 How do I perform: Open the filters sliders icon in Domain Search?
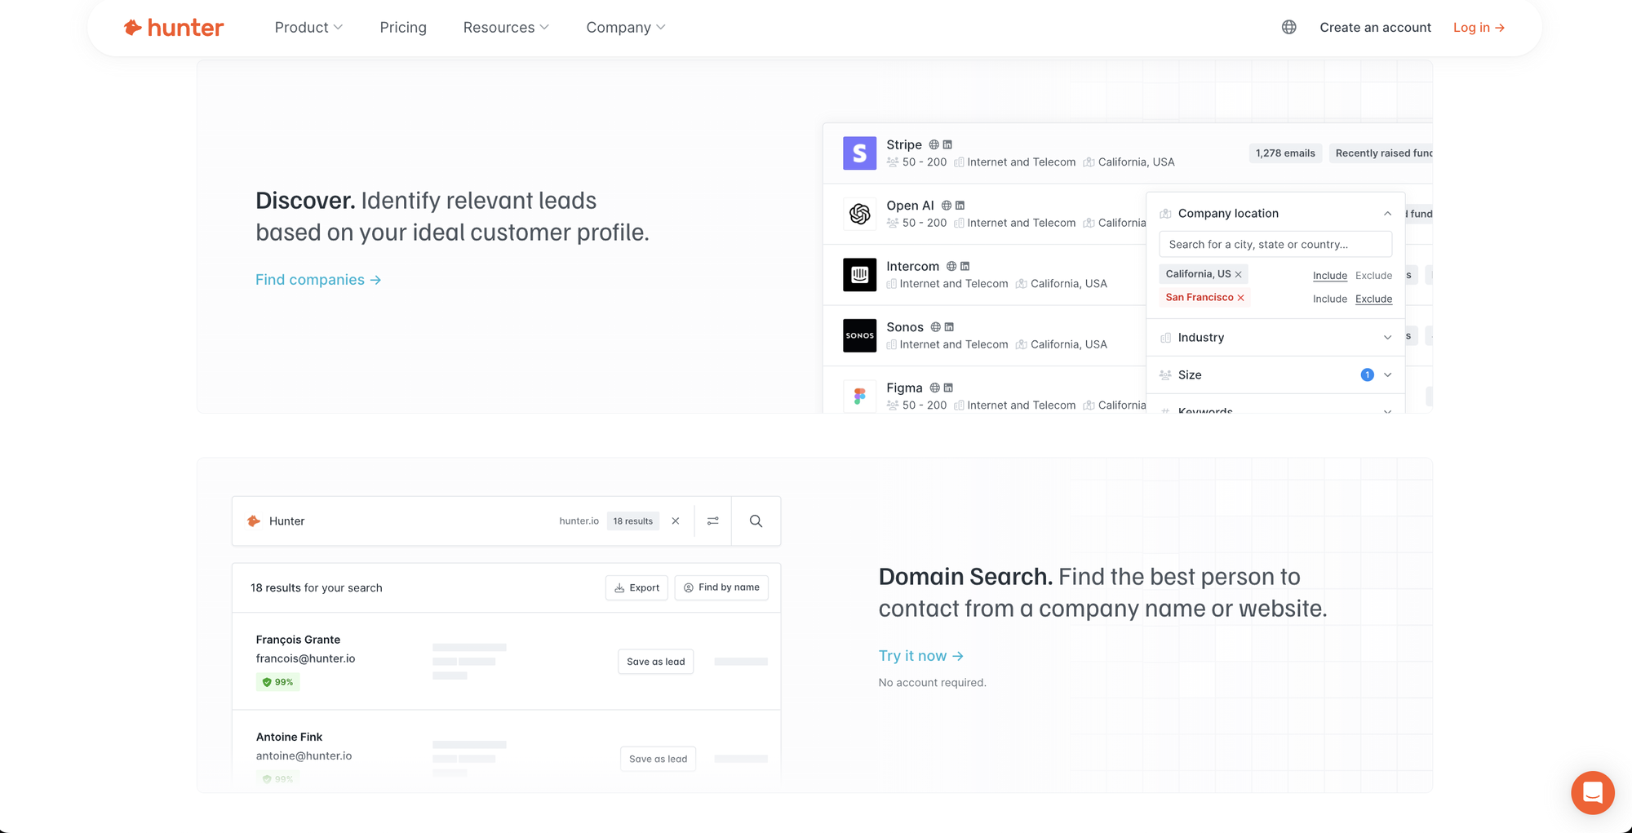(713, 521)
